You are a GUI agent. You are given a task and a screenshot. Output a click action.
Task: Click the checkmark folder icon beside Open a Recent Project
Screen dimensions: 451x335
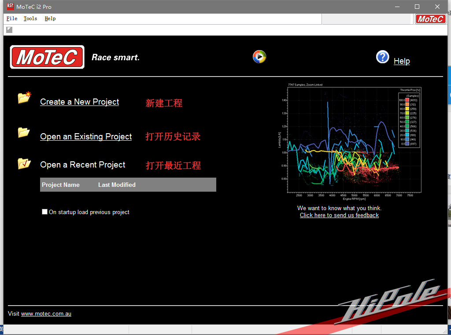[x=24, y=164]
